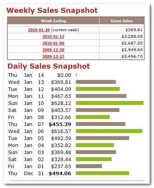154x188 pixels.
Task: Open the 2010-01-20 current week link
Action: [39, 30]
